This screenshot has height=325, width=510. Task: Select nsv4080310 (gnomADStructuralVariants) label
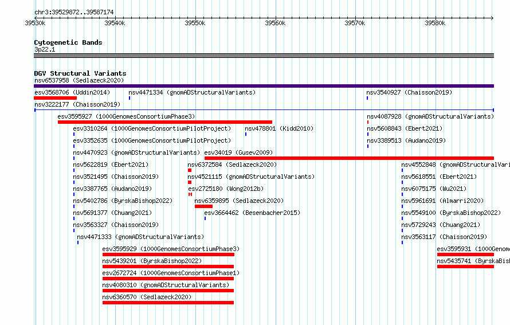166,285
